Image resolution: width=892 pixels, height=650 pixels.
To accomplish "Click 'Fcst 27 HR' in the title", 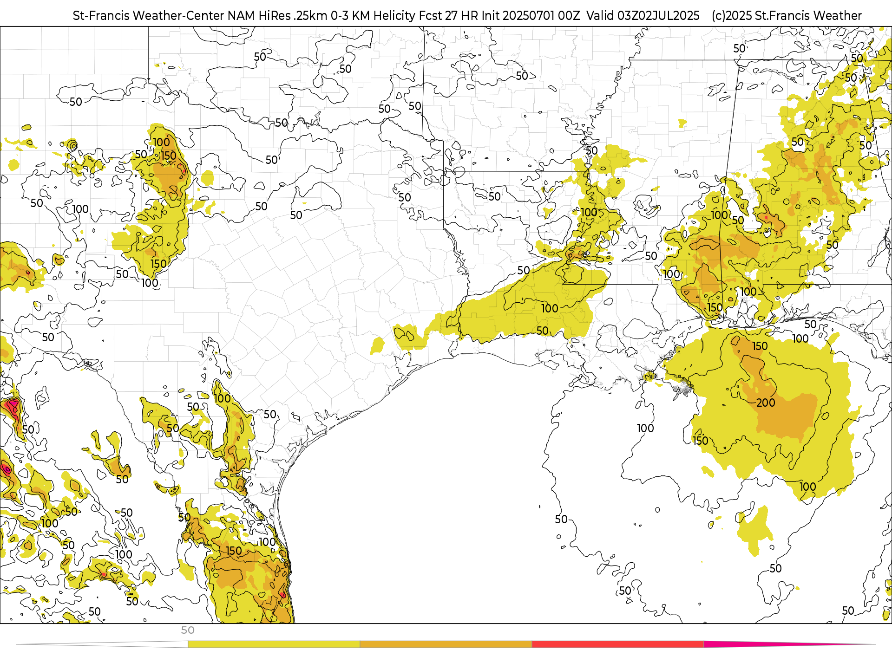I will (448, 16).
